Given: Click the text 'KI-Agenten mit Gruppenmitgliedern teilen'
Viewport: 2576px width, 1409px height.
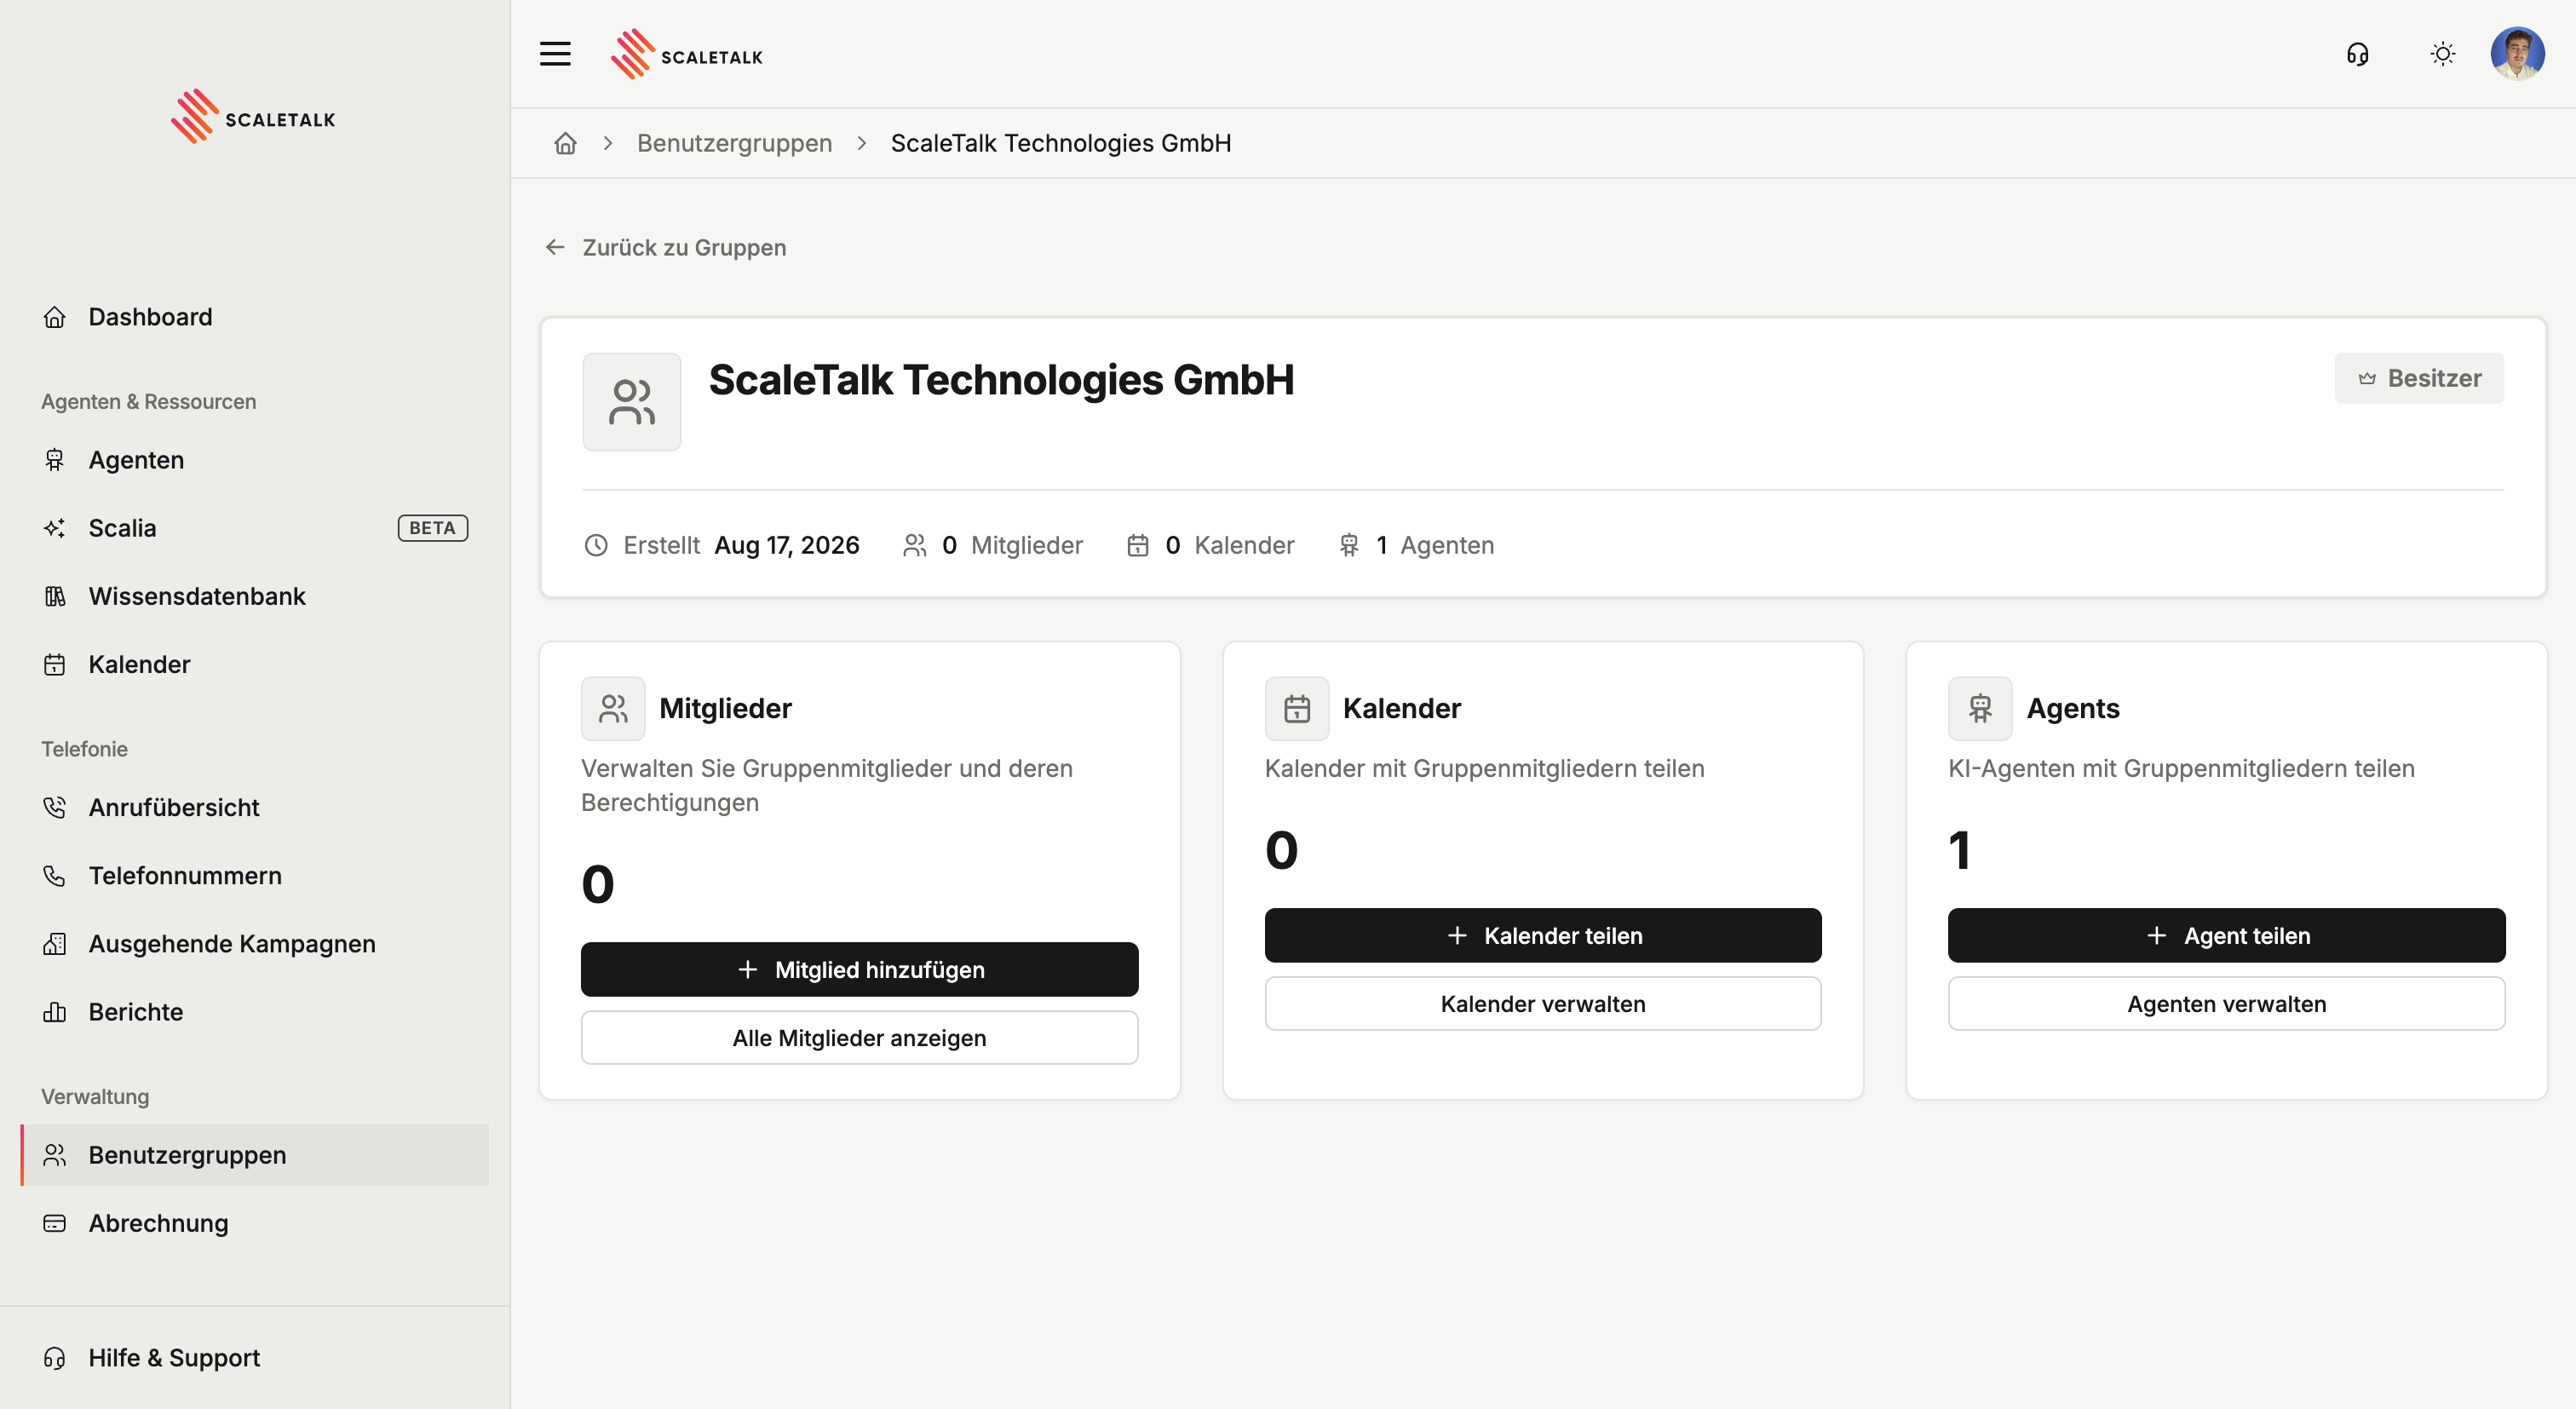Looking at the screenshot, I should tap(2181, 769).
